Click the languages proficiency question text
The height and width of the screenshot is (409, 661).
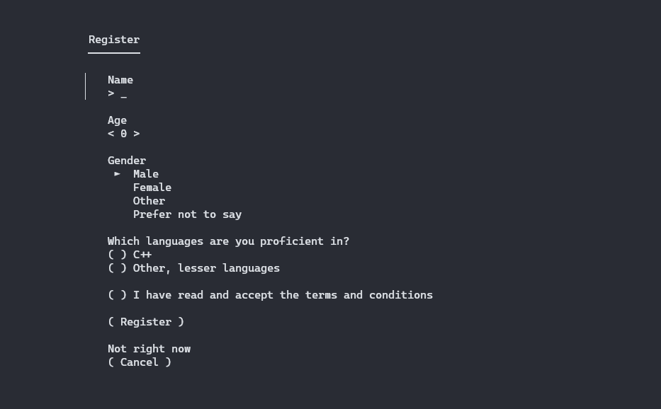229,241
